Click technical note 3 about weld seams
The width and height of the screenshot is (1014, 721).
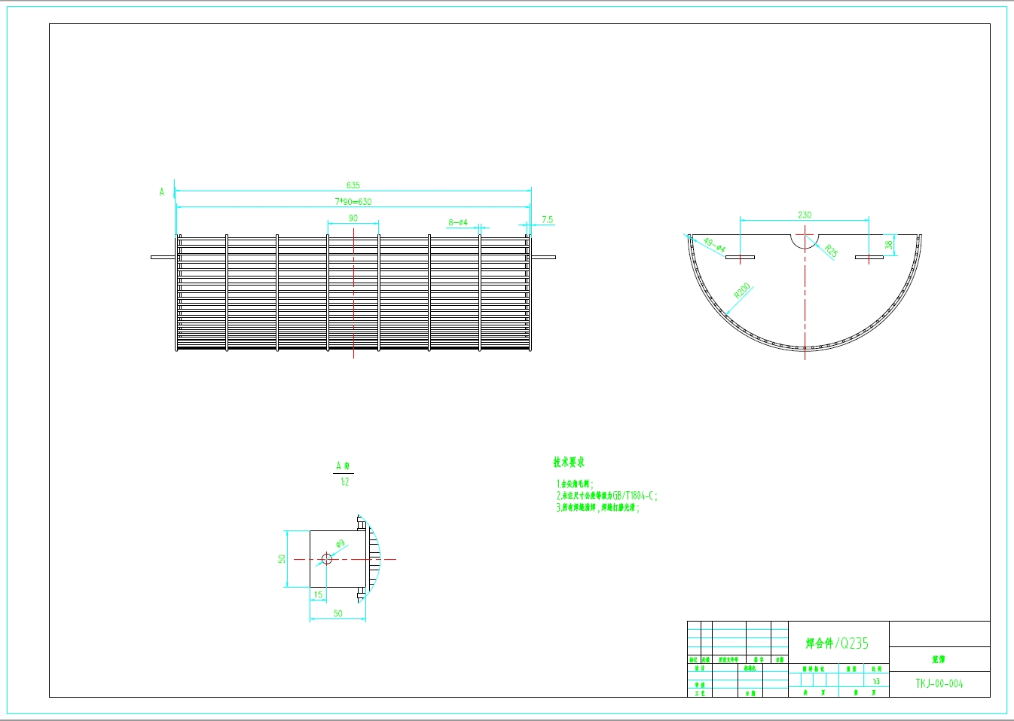pos(598,508)
